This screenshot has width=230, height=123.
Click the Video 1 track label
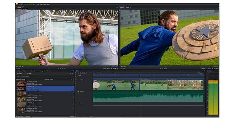[81, 79]
